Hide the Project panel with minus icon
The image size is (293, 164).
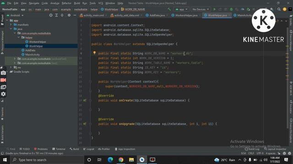click(x=75, y=15)
